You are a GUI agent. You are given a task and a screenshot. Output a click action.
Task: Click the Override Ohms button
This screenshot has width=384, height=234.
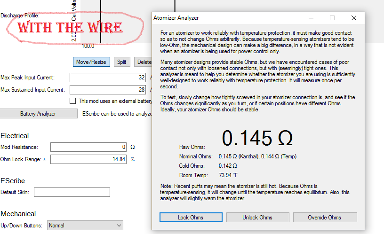click(x=325, y=218)
